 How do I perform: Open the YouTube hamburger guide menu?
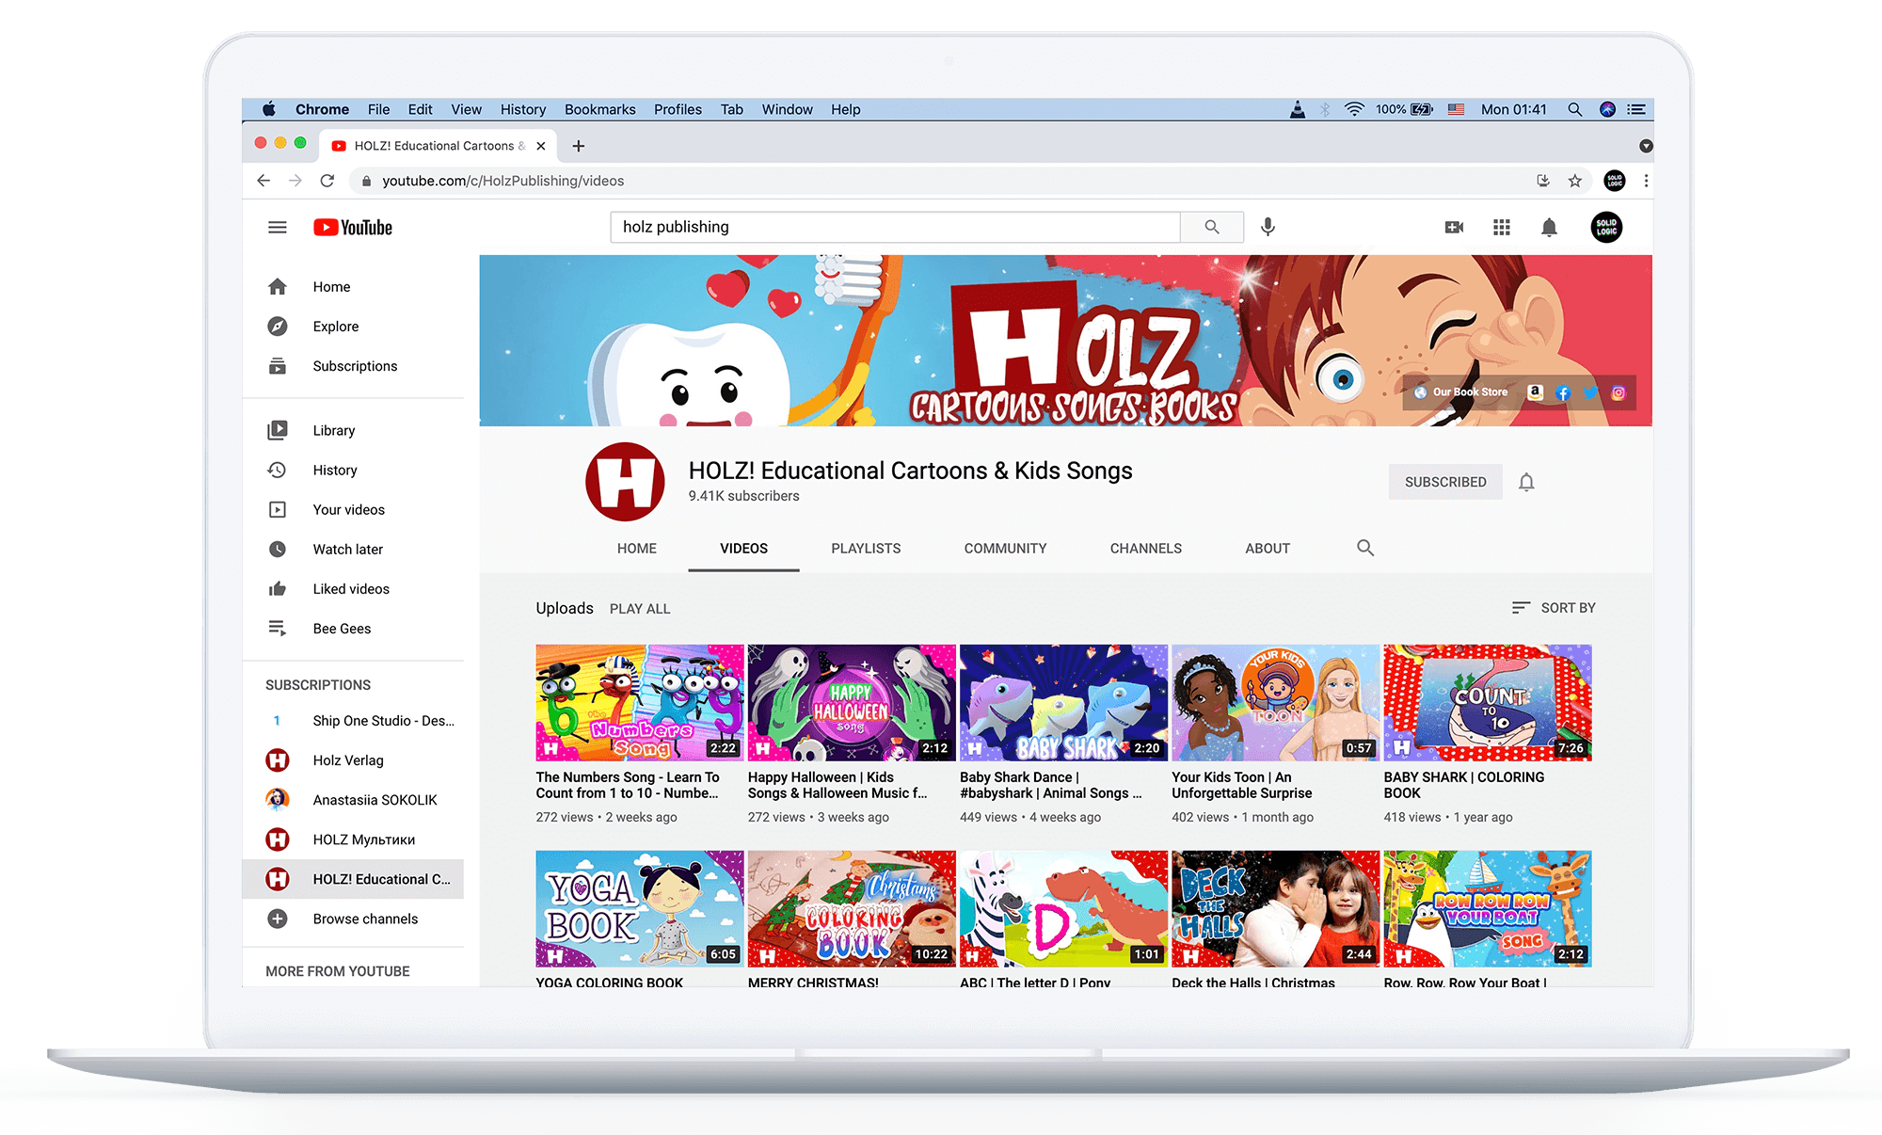[277, 227]
